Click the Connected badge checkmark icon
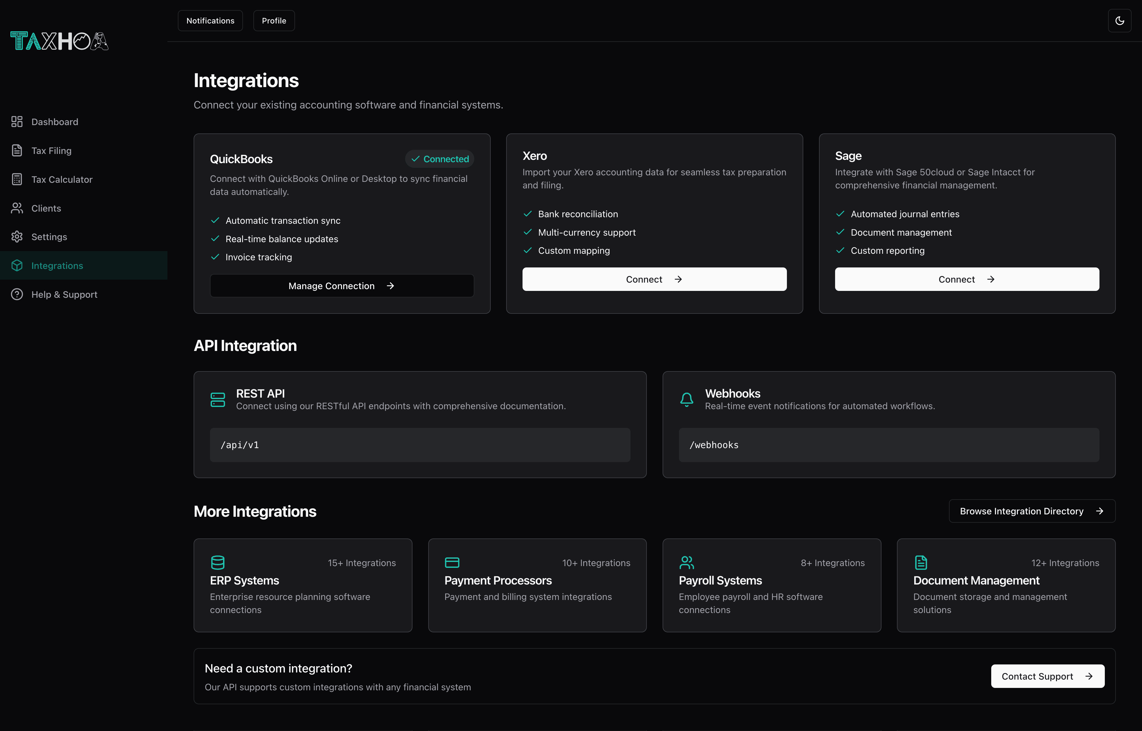1142x731 pixels. tap(415, 159)
